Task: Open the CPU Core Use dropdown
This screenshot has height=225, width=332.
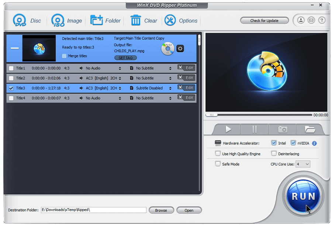Action: pyautogui.click(x=303, y=164)
